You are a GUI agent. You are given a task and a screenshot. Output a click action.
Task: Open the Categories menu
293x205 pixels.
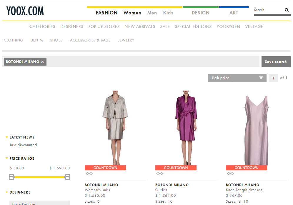tap(42, 26)
